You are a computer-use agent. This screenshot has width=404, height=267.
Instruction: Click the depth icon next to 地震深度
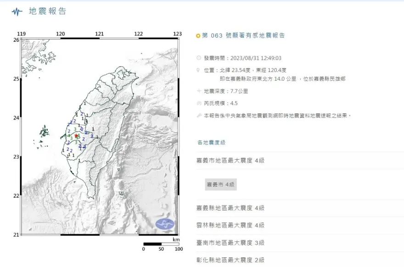click(198, 91)
